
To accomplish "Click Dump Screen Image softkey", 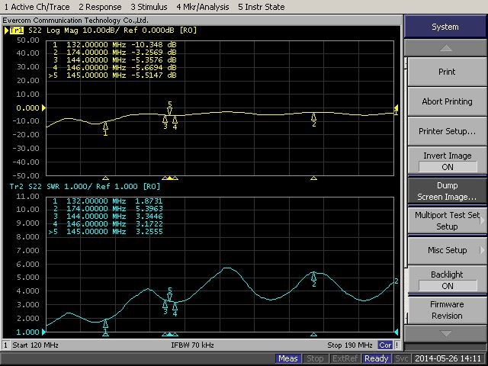I will click(x=447, y=191).
